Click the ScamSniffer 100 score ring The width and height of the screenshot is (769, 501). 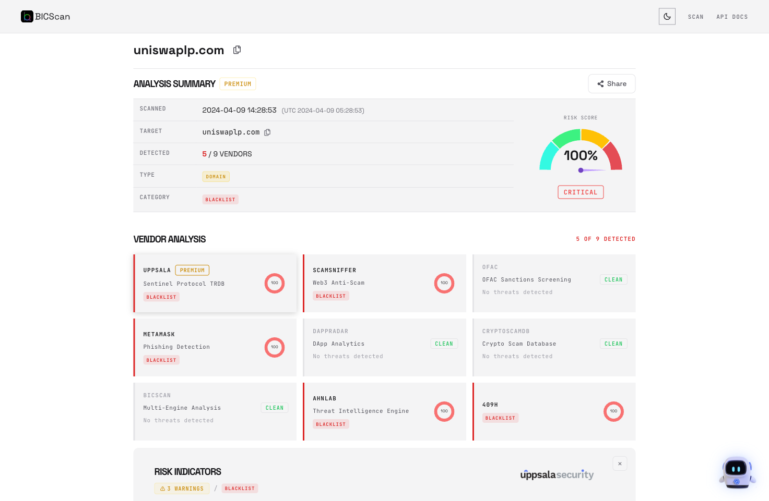coord(444,283)
